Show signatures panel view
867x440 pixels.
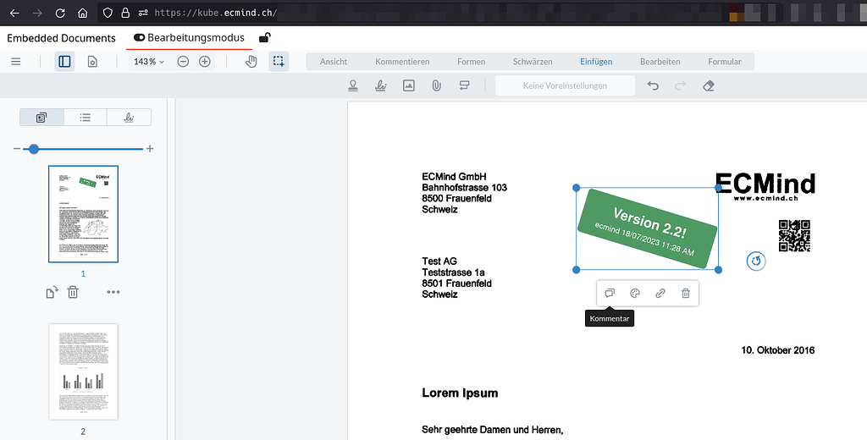[x=129, y=117]
